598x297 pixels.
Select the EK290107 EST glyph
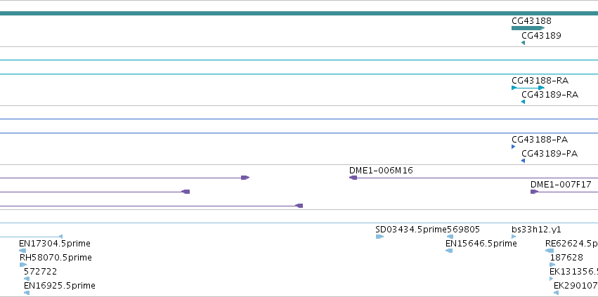556,293
